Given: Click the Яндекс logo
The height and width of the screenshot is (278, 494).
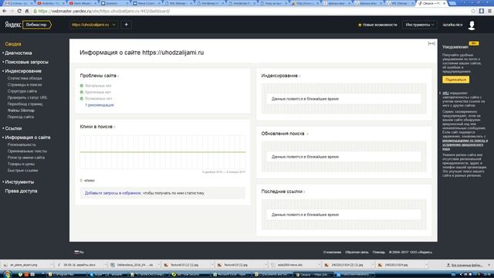Looking at the screenshot, I should pyautogui.click(x=12, y=25).
